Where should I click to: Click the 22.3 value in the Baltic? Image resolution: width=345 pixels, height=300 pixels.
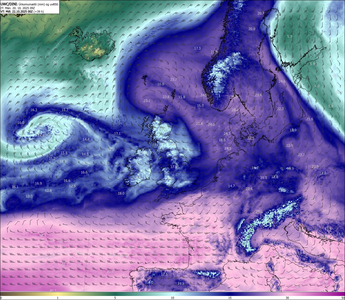coord(280,109)
